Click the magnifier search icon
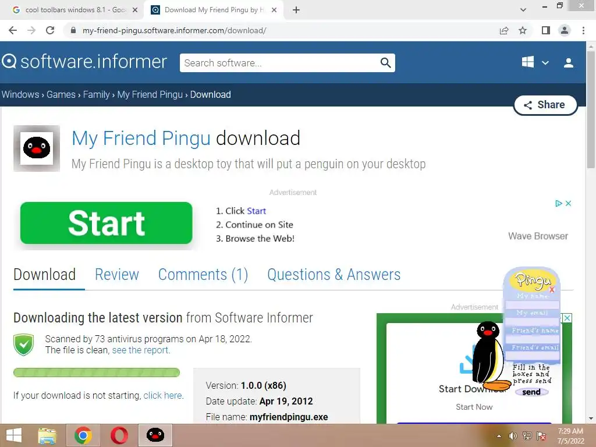 (385, 63)
